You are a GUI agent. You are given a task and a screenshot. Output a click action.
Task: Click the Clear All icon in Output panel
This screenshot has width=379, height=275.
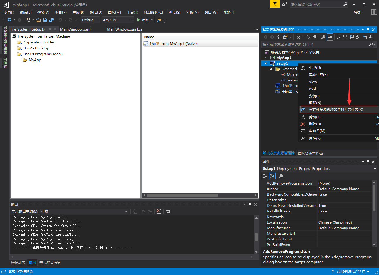pos(159,212)
